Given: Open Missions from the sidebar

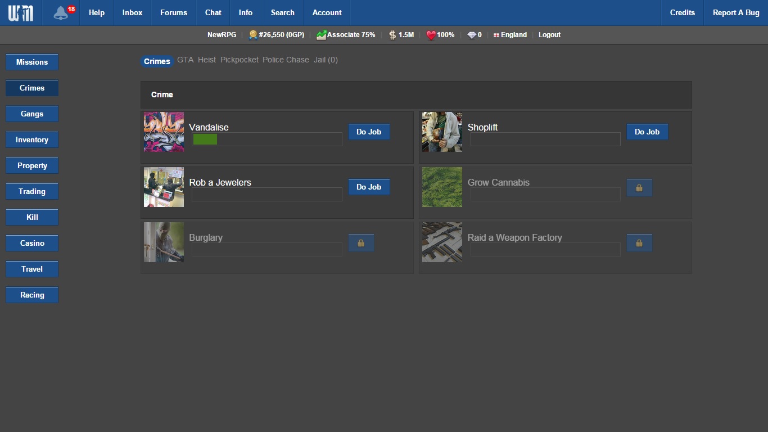Looking at the screenshot, I should coord(32,62).
